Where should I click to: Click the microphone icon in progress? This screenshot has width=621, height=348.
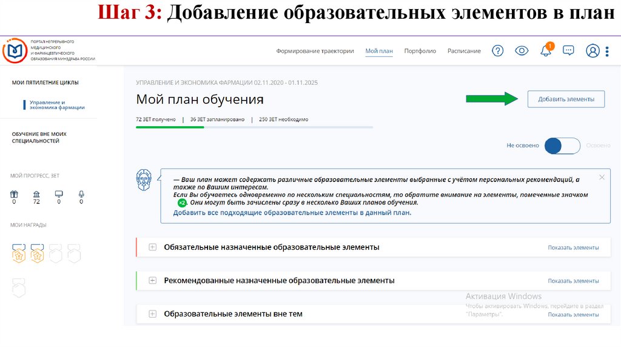tap(81, 194)
